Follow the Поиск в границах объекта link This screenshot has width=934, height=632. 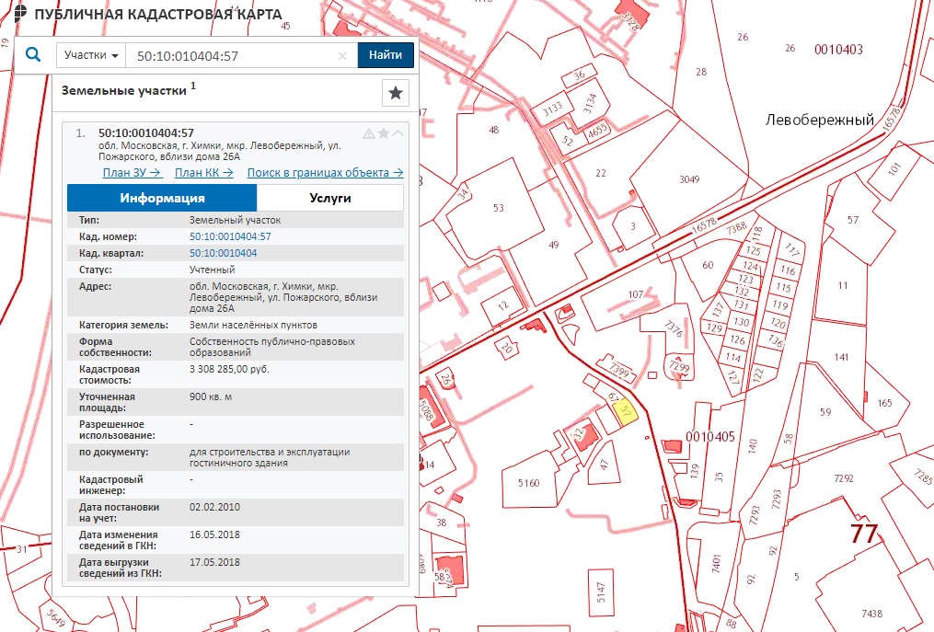point(325,173)
